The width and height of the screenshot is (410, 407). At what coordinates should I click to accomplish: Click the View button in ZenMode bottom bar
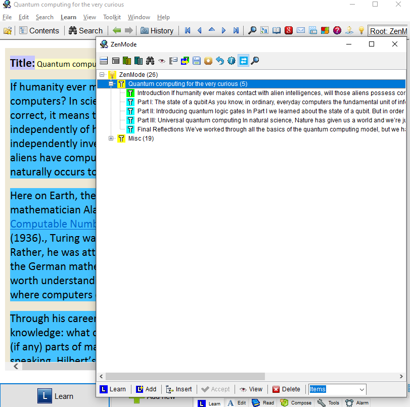(251, 389)
